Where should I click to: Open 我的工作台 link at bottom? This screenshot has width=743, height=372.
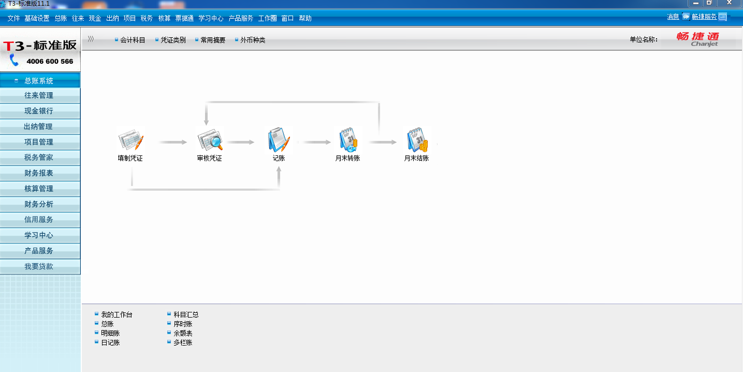point(117,314)
